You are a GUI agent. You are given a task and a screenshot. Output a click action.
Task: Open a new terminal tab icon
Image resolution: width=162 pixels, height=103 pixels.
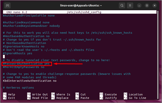7,5
